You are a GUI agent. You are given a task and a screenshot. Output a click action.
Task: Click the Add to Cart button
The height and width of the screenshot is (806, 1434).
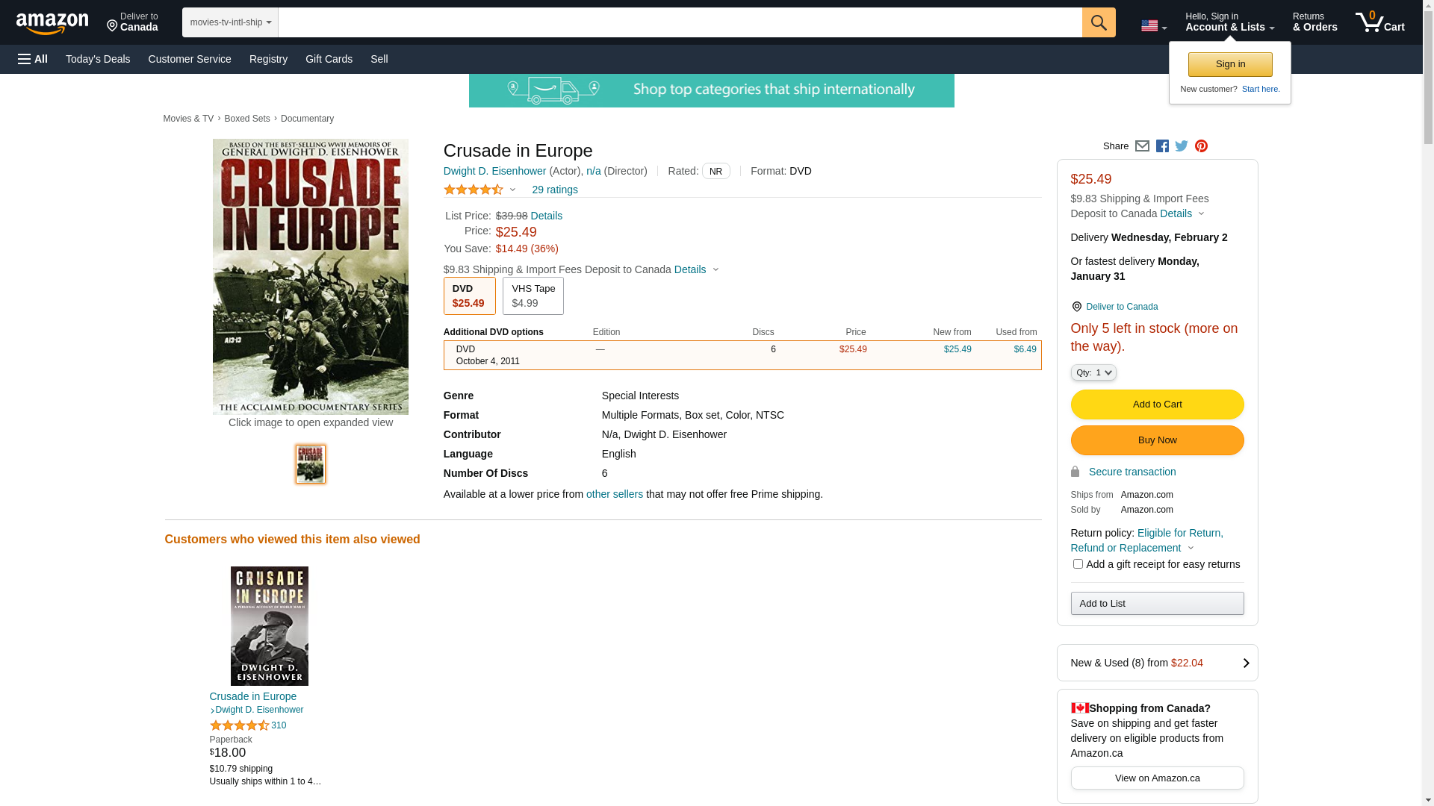coord(1156,404)
